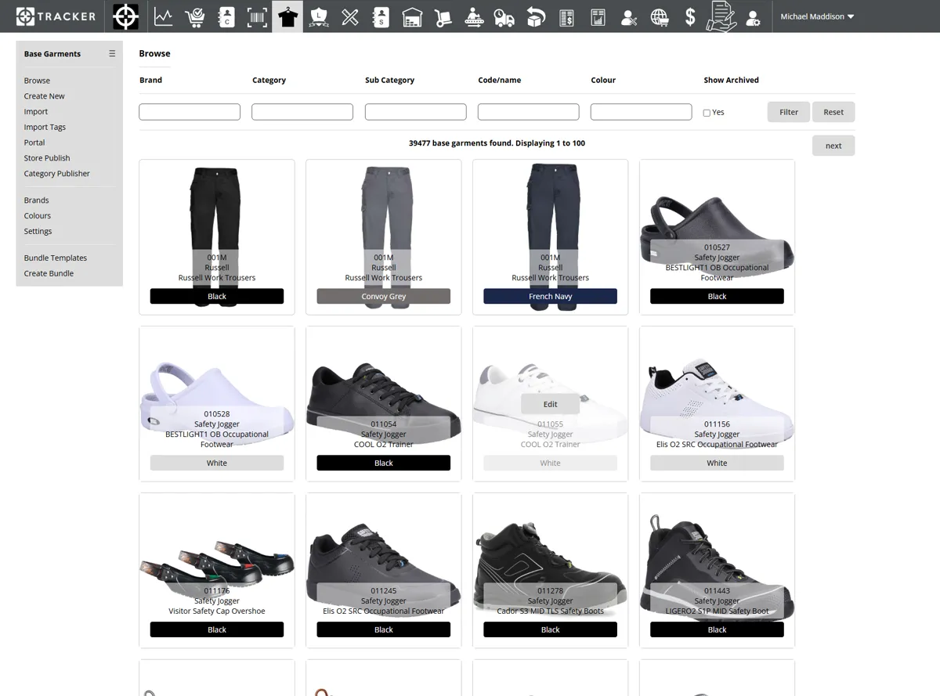Open the user with pencil icon

[x=629, y=16]
